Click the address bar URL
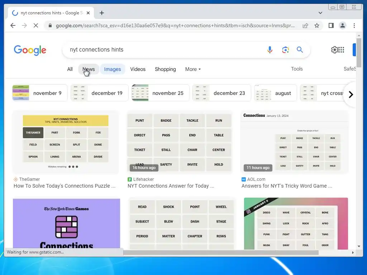The image size is (367, 275). (175, 25)
